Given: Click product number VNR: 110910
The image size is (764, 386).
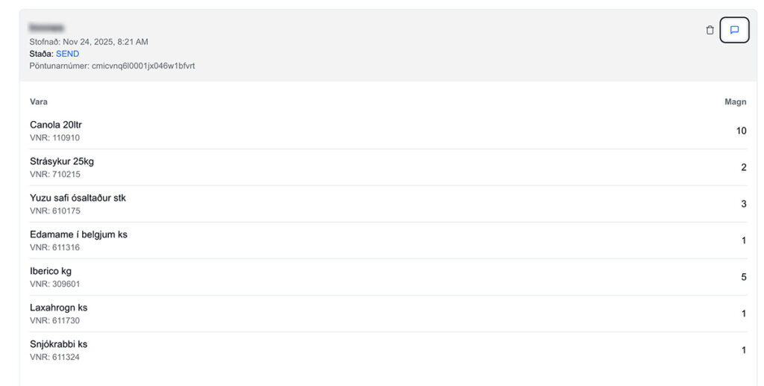Looking at the screenshot, I should pyautogui.click(x=54, y=138).
